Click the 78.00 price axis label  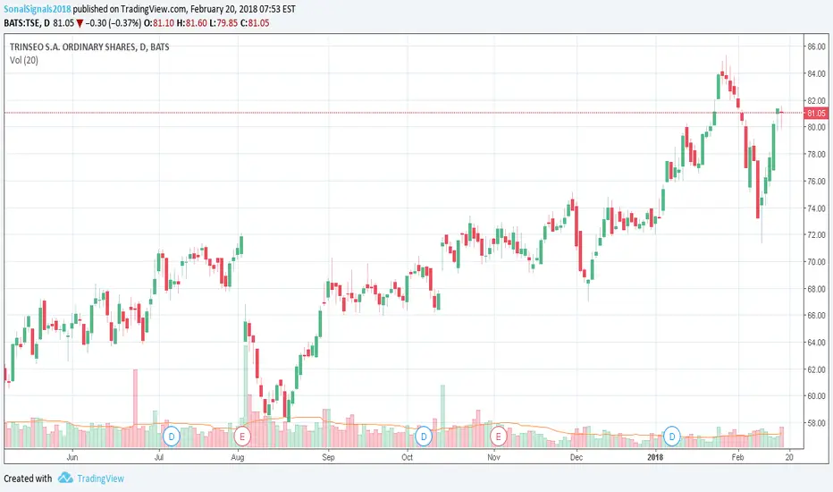(817, 154)
